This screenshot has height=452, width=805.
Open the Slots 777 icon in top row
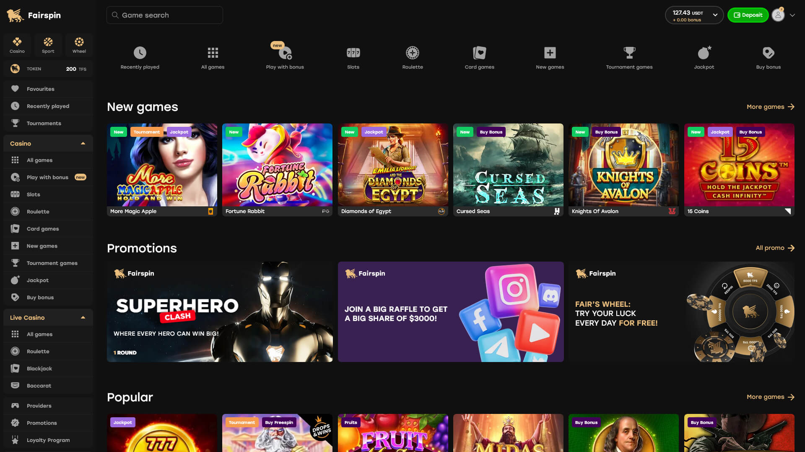[353, 53]
